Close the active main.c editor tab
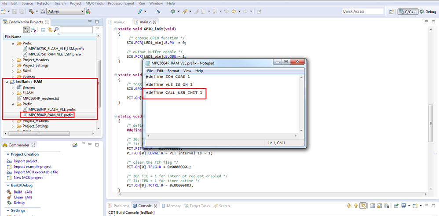Image resolution: width=439 pixels, height=216 pixels. point(154,22)
